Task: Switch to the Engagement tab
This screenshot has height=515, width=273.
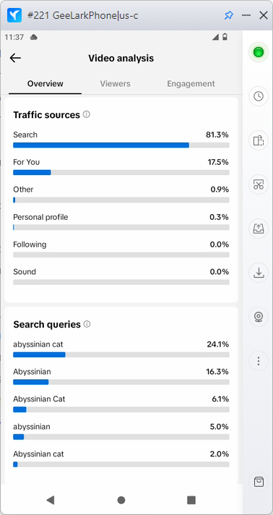Action: [191, 84]
